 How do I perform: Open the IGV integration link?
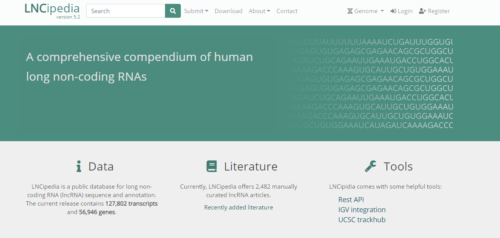coord(362,209)
